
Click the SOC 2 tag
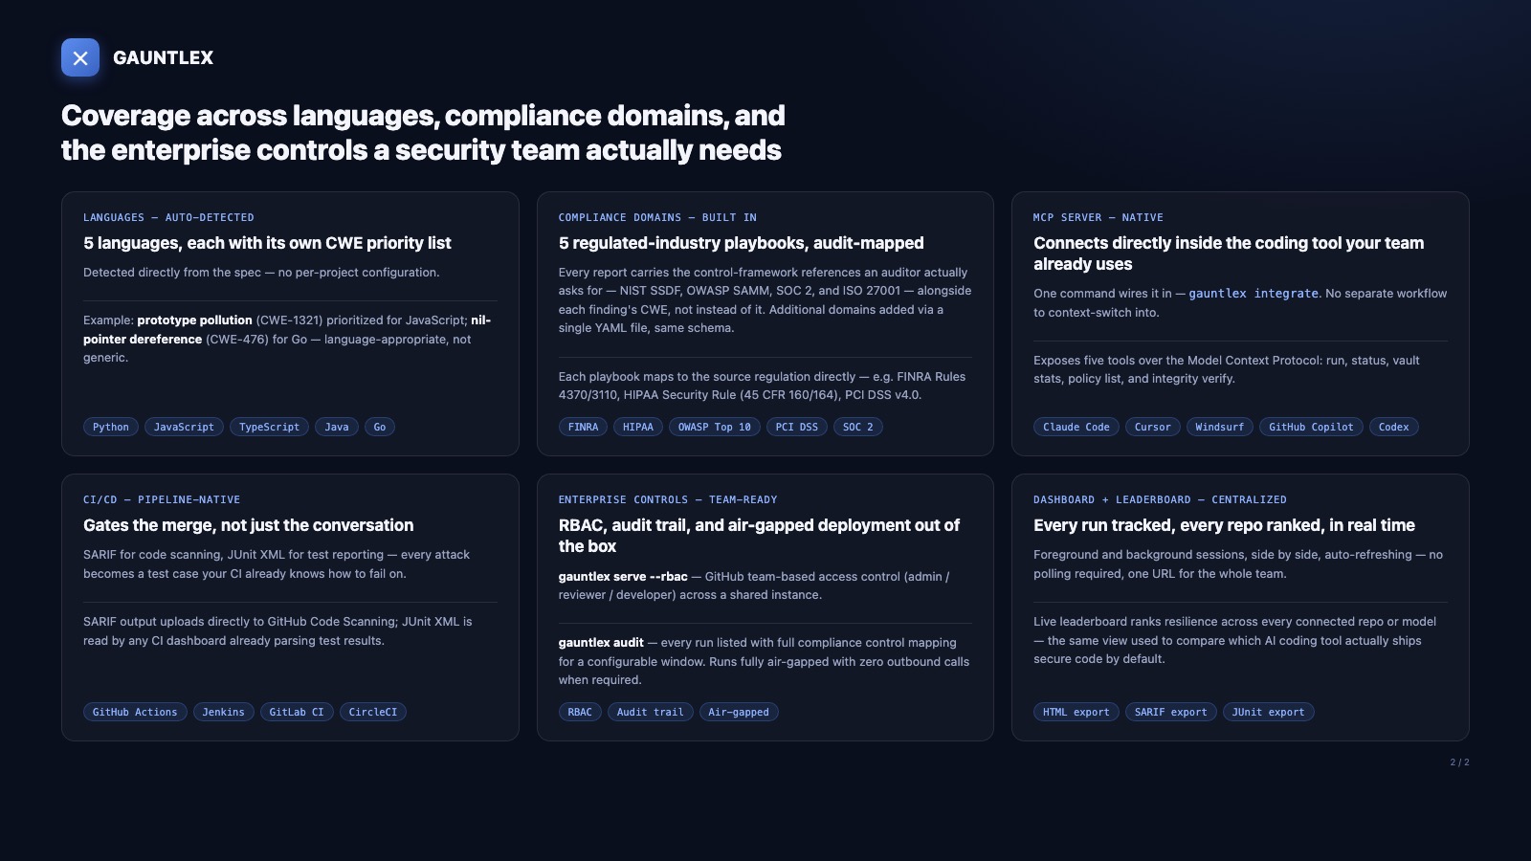[x=858, y=427]
